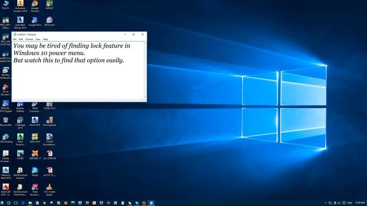Select the AutoCAD 2016 desktop icon

[x=6, y=189]
